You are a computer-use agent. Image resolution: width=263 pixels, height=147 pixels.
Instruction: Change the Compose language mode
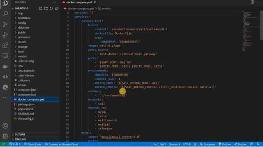tap(207, 144)
